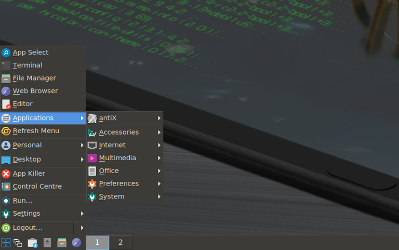399x250 pixels.
Task: Click the Editor icon in the menu
Action: point(6,104)
